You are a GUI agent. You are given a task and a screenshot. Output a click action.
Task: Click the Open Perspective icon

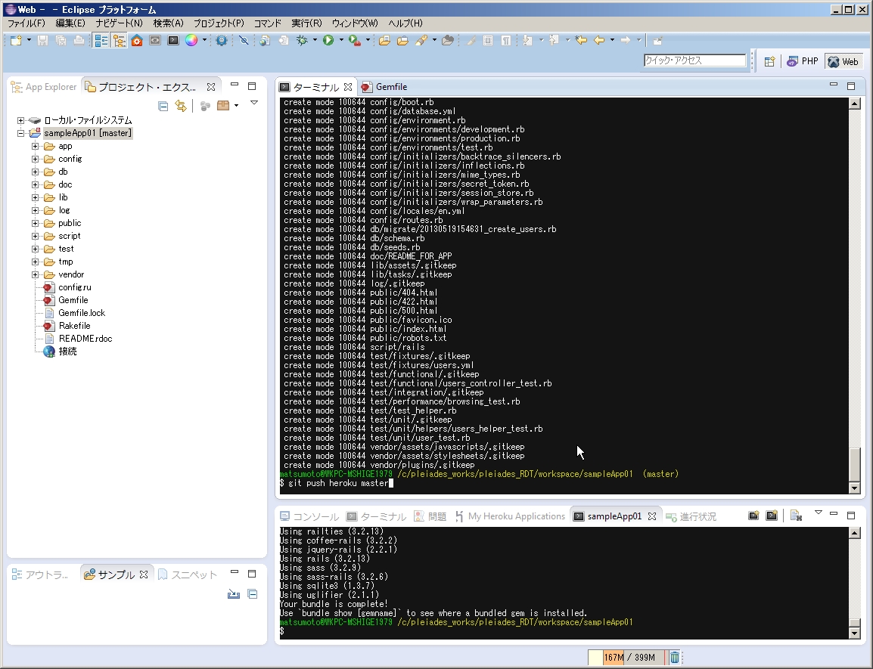(769, 62)
